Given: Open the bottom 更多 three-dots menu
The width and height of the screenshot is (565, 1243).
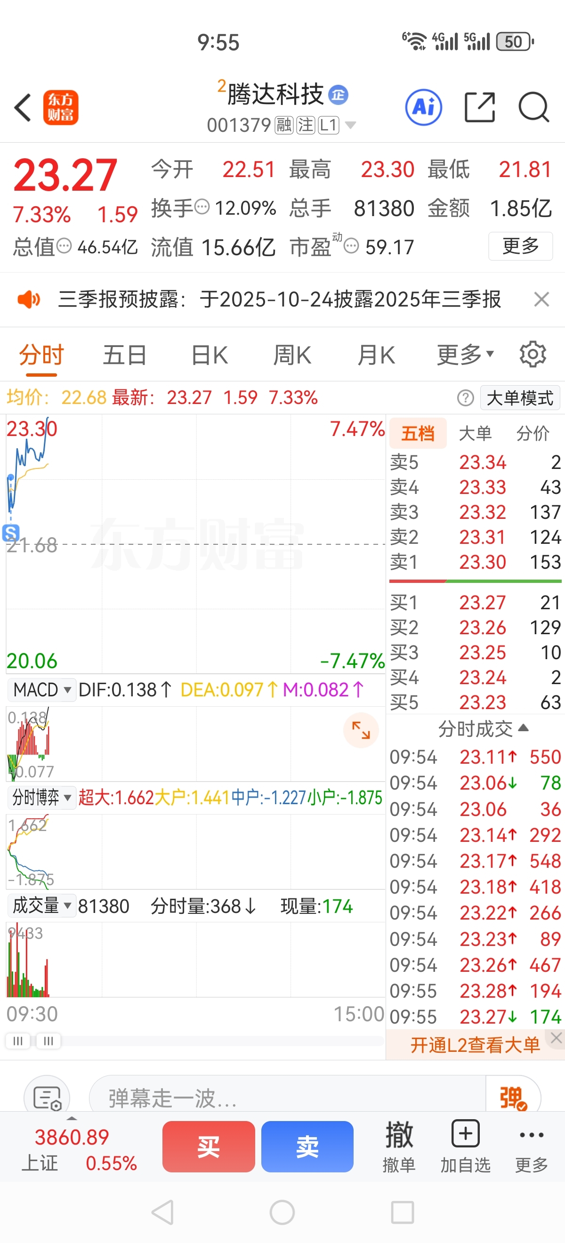Looking at the screenshot, I should click(x=532, y=1146).
